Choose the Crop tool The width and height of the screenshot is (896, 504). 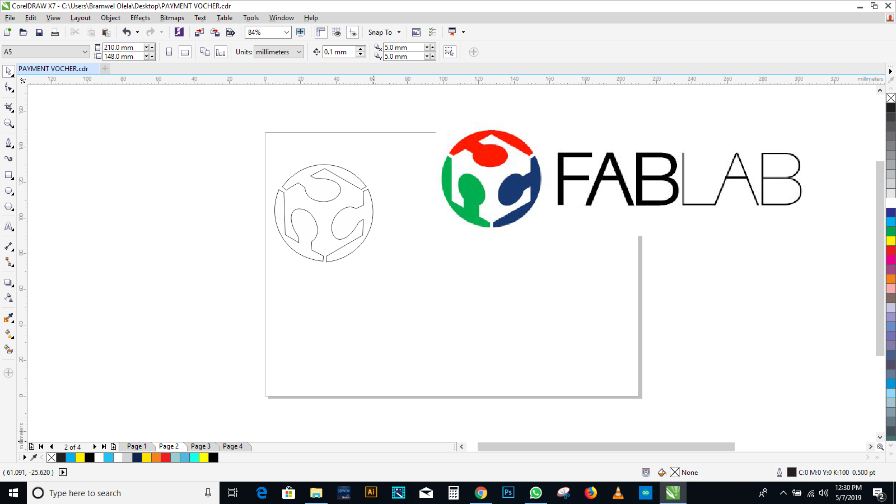[8, 106]
